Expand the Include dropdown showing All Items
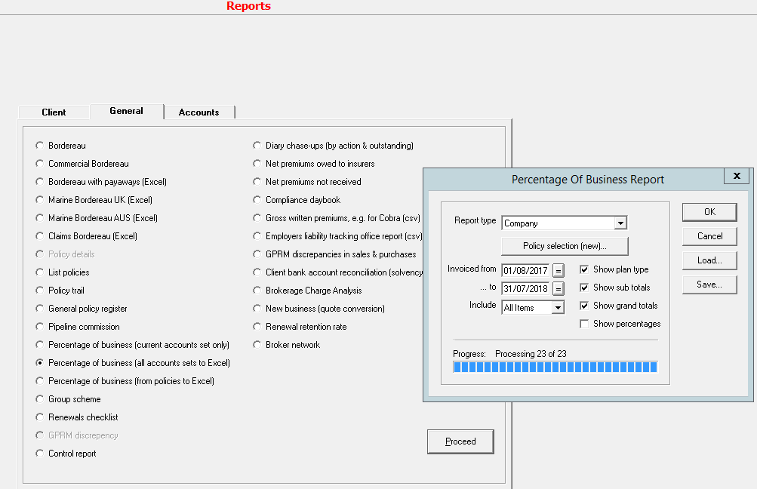 tap(558, 307)
